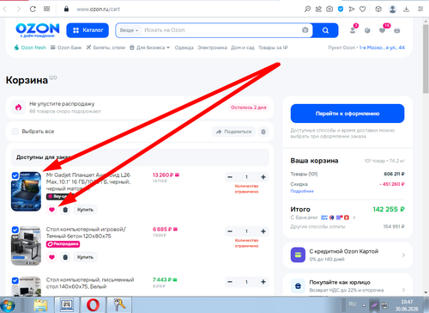Delete selected items trash icon near Поделиться
Image resolution: width=429 pixels, height=313 pixels.
pyautogui.click(x=263, y=132)
